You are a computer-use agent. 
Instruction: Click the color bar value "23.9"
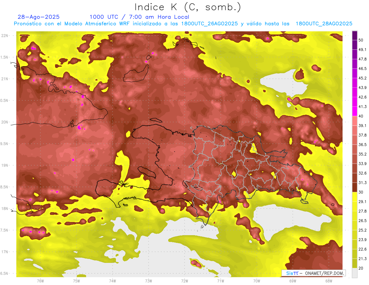point(363,239)
